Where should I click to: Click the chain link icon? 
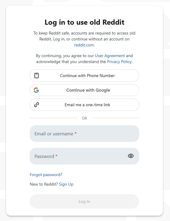pyautogui.click(x=37, y=105)
